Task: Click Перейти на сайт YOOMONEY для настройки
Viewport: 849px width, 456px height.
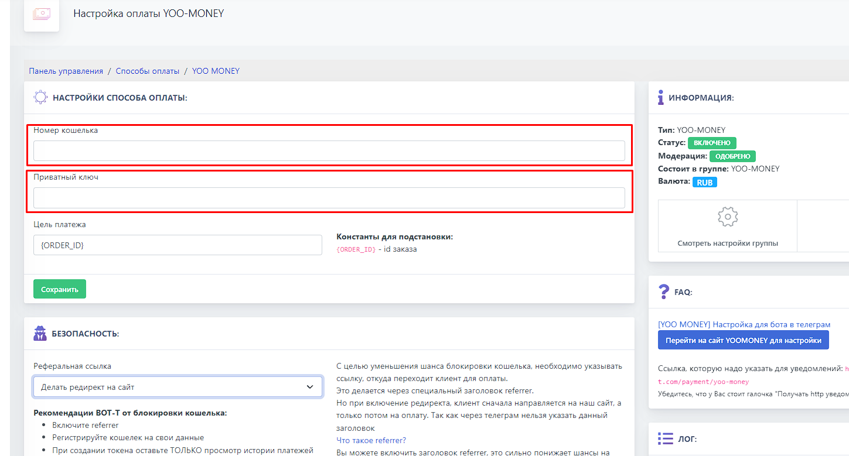Action: 744,340
